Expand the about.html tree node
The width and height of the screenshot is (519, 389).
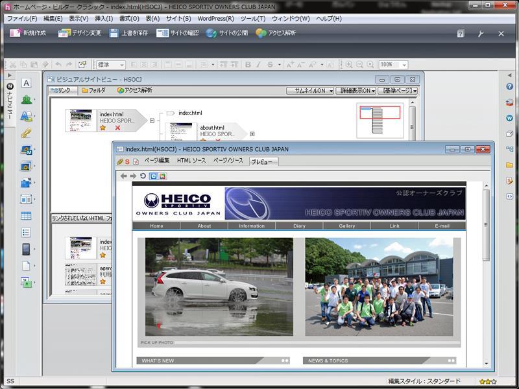(x=252, y=134)
